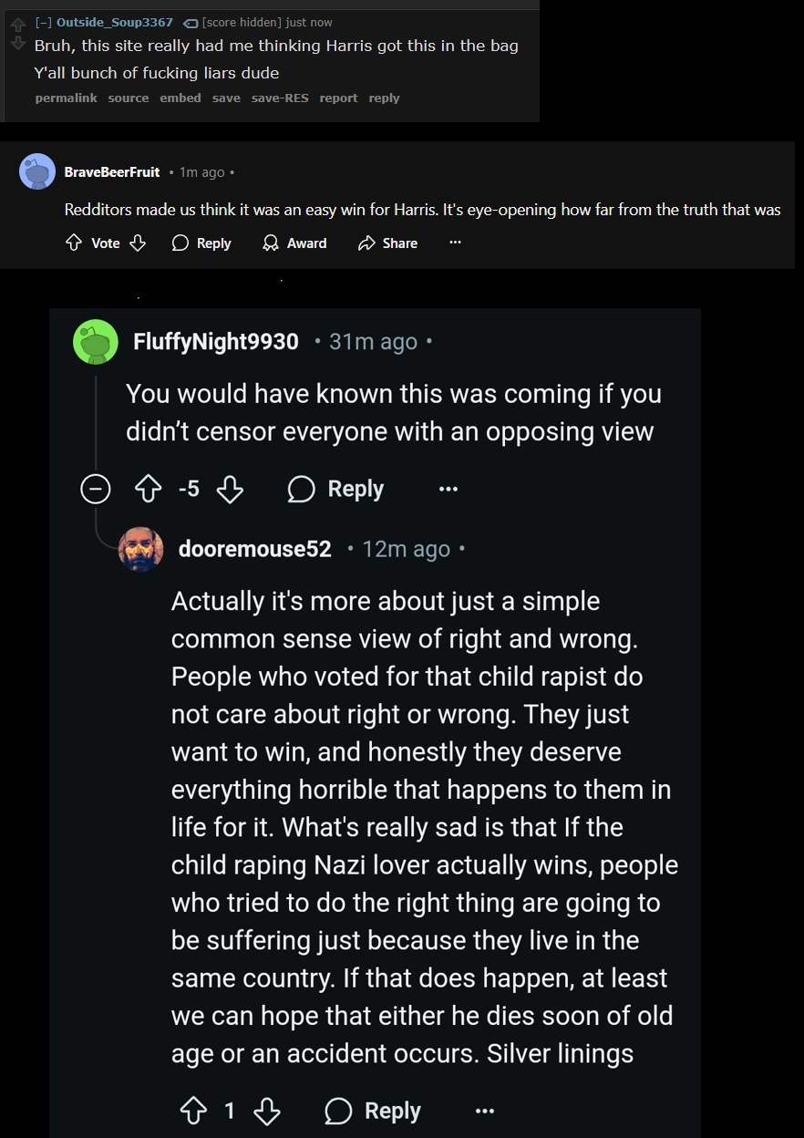Open more options for BraveBeerFruit's comment

pos(455,243)
